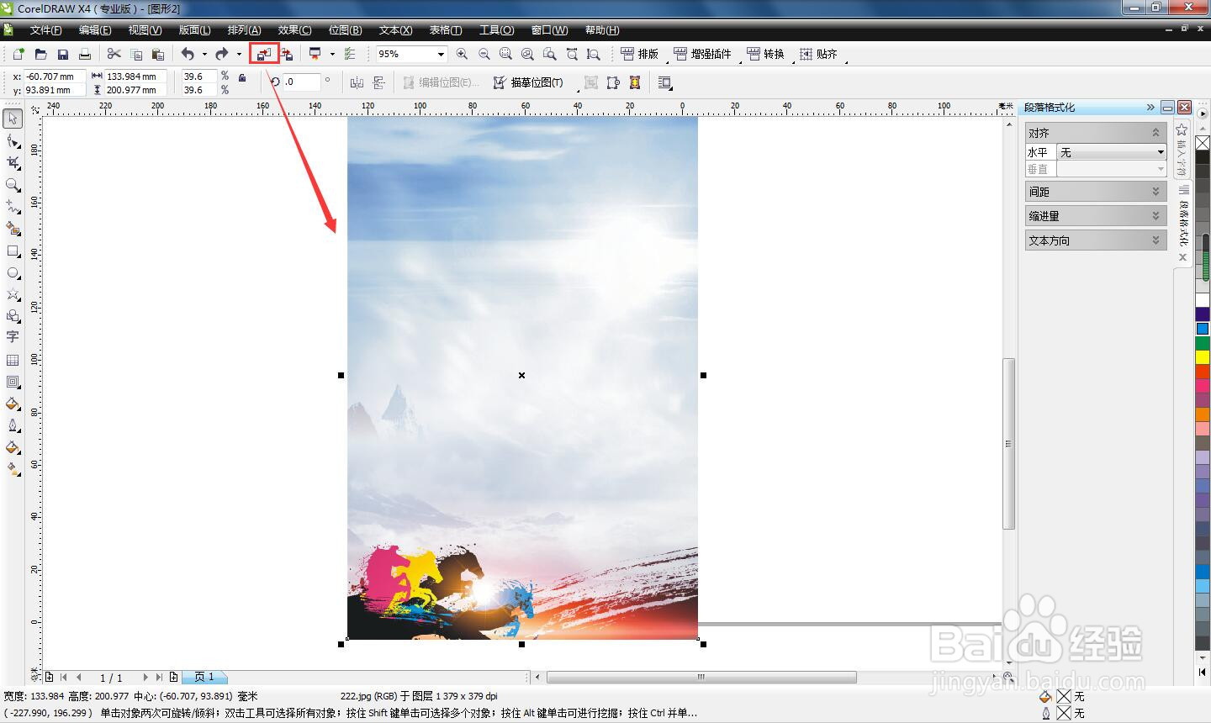
Task: Select the Eyedropper tool
Action: point(13,404)
